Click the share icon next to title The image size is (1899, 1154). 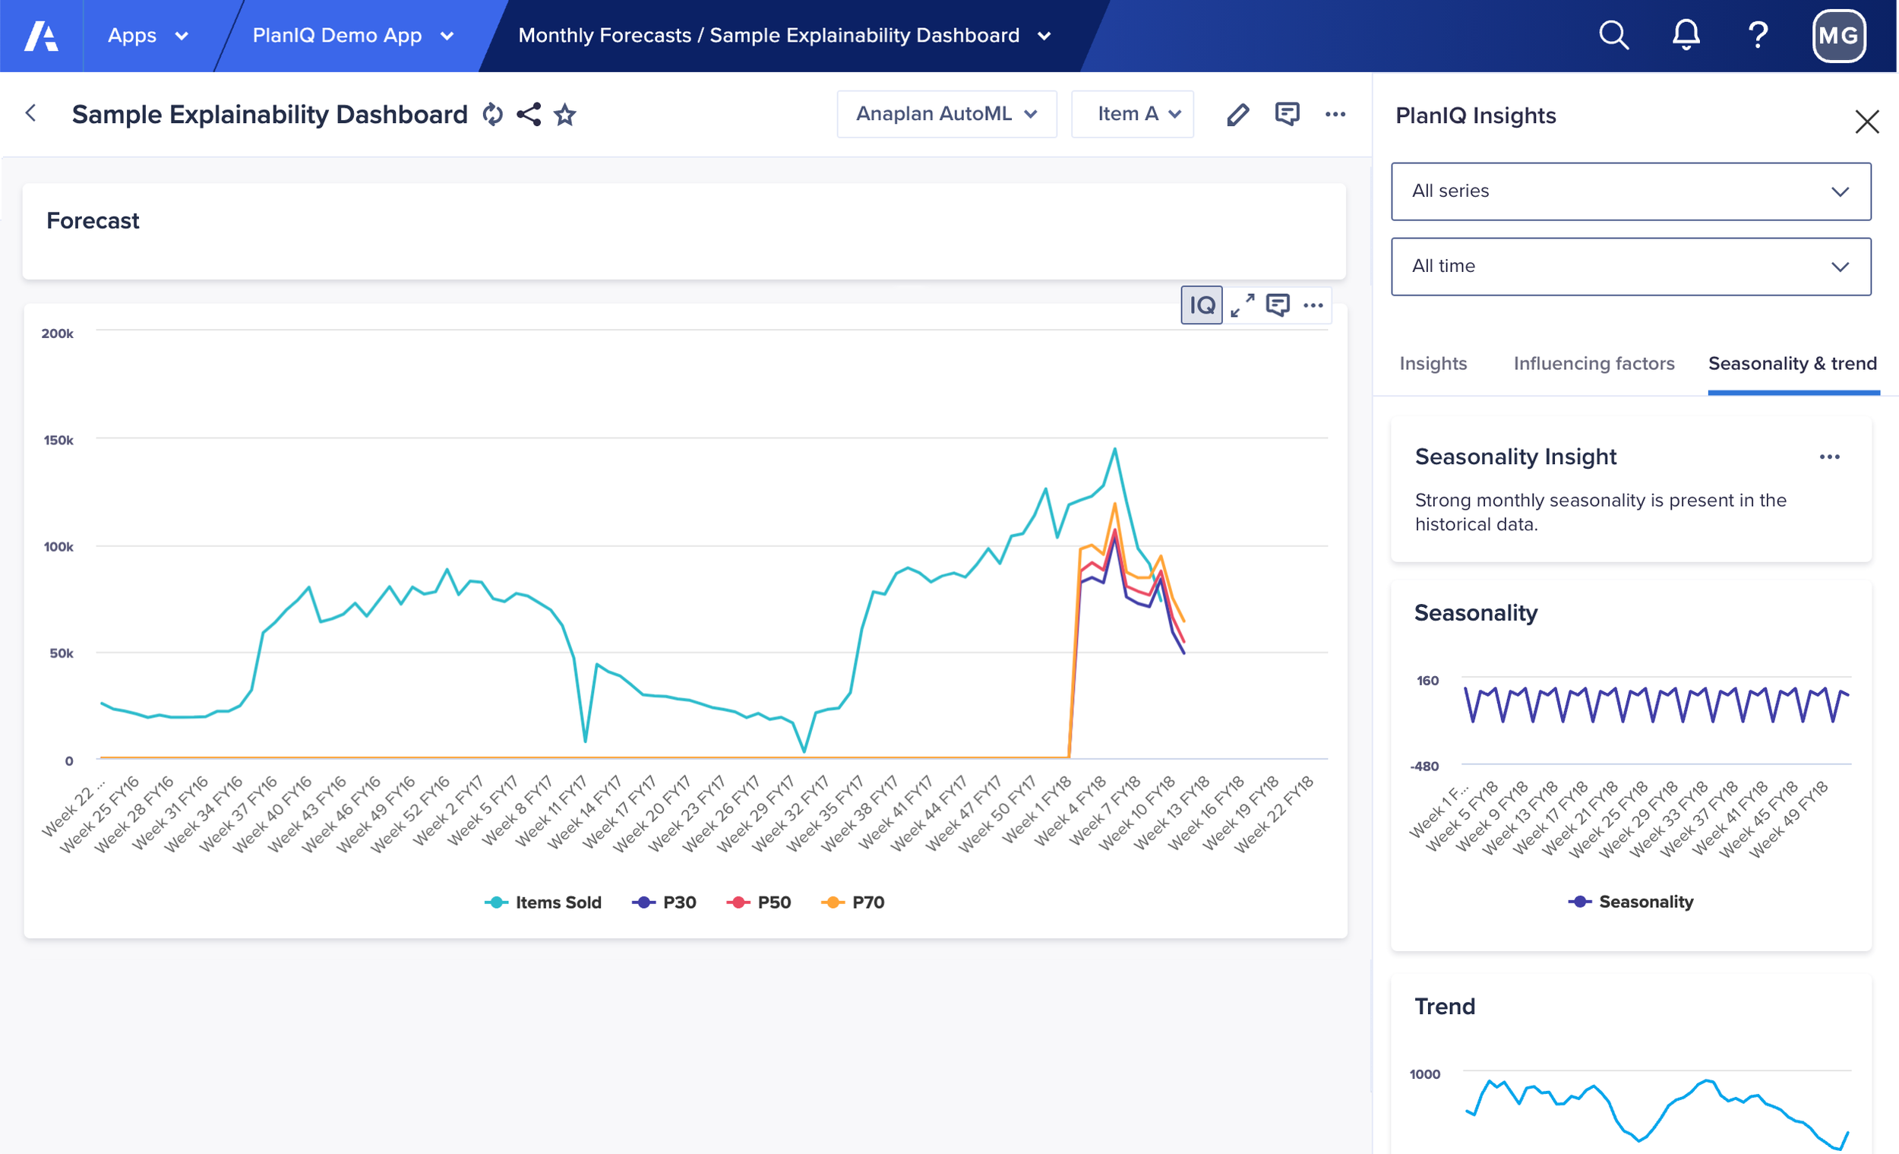click(x=529, y=115)
